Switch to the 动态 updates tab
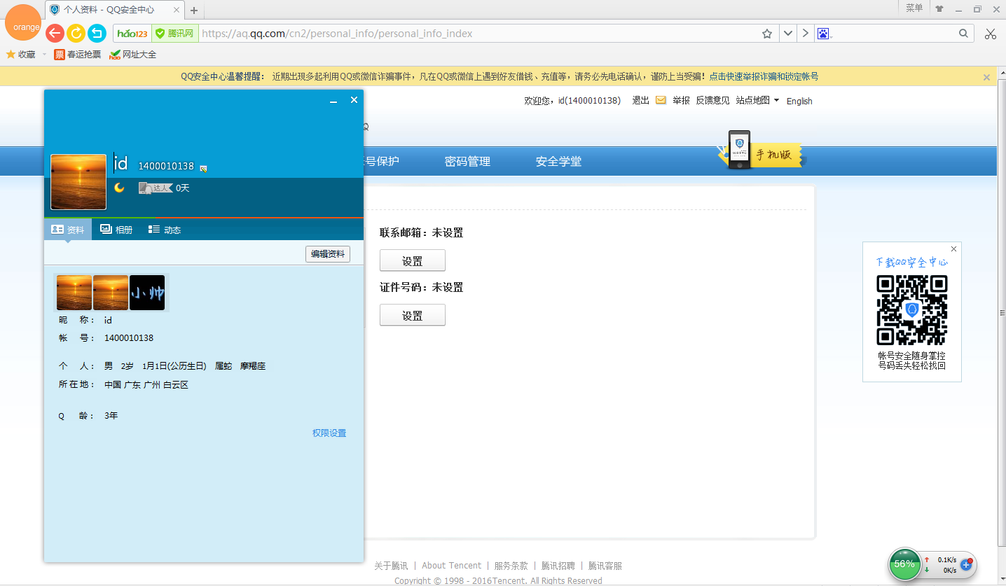 point(165,230)
